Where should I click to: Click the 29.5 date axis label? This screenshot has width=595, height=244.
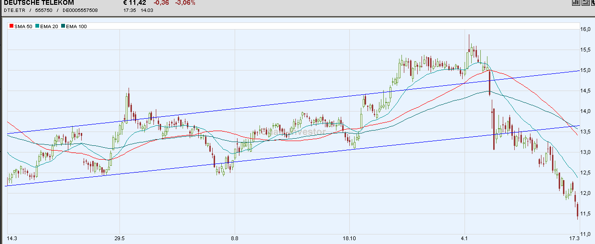click(119, 238)
